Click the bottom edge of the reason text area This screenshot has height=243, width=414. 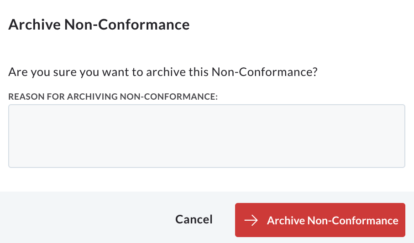tap(207, 167)
